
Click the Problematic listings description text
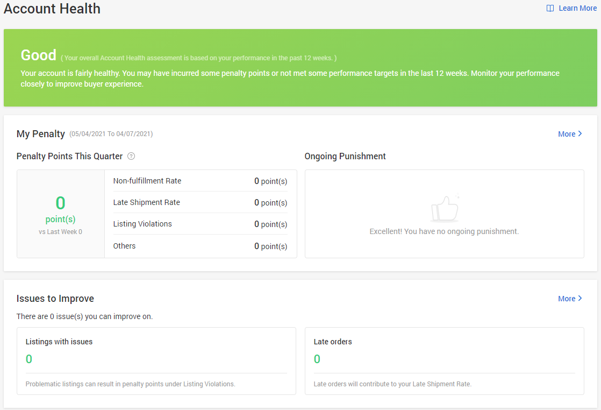pyautogui.click(x=130, y=384)
